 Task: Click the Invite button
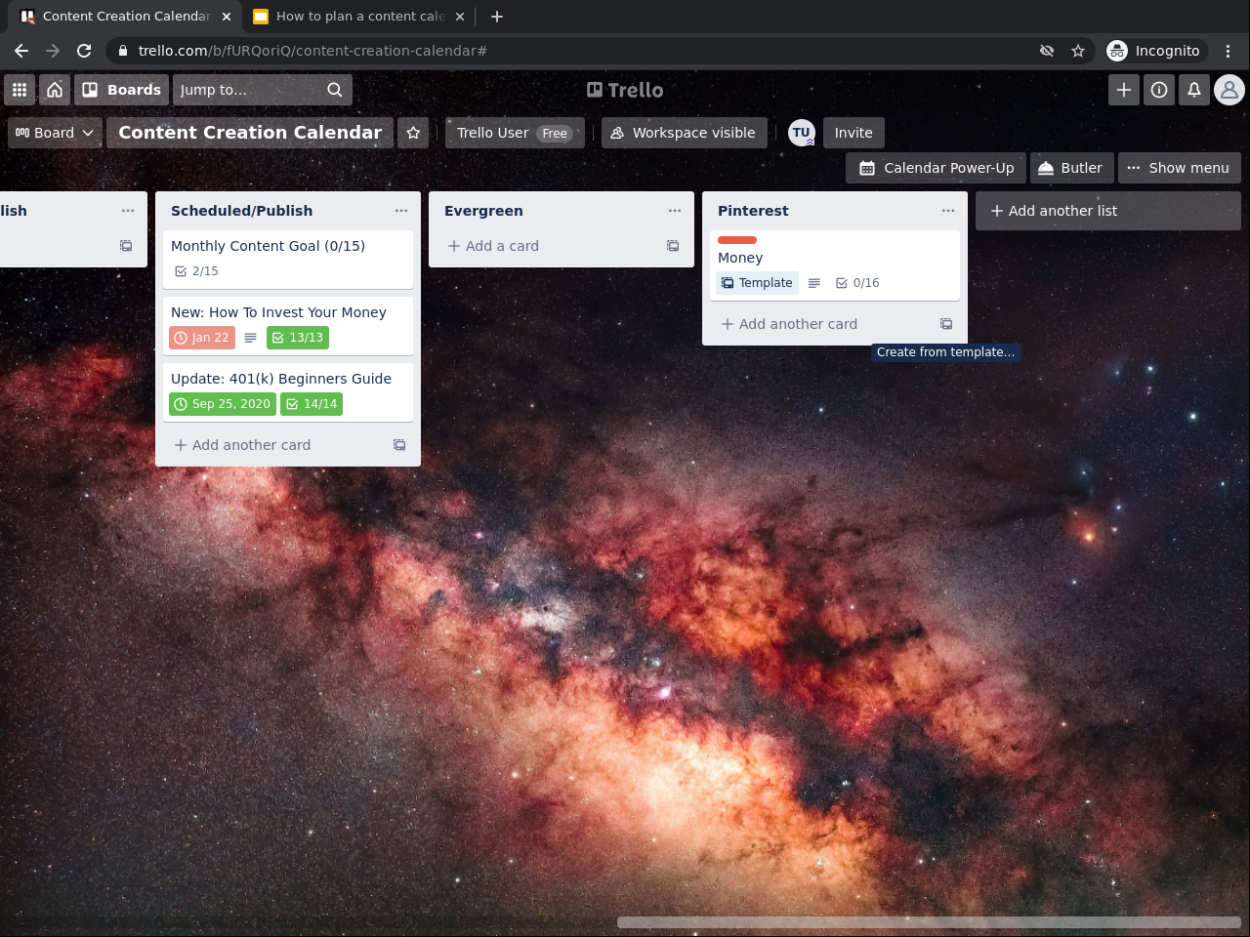point(854,133)
